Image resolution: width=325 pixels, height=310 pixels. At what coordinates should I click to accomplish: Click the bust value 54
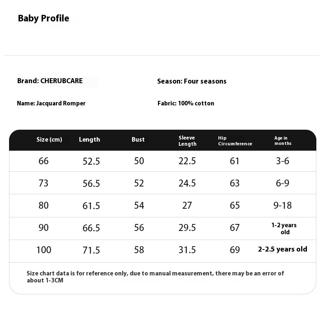[139, 205]
